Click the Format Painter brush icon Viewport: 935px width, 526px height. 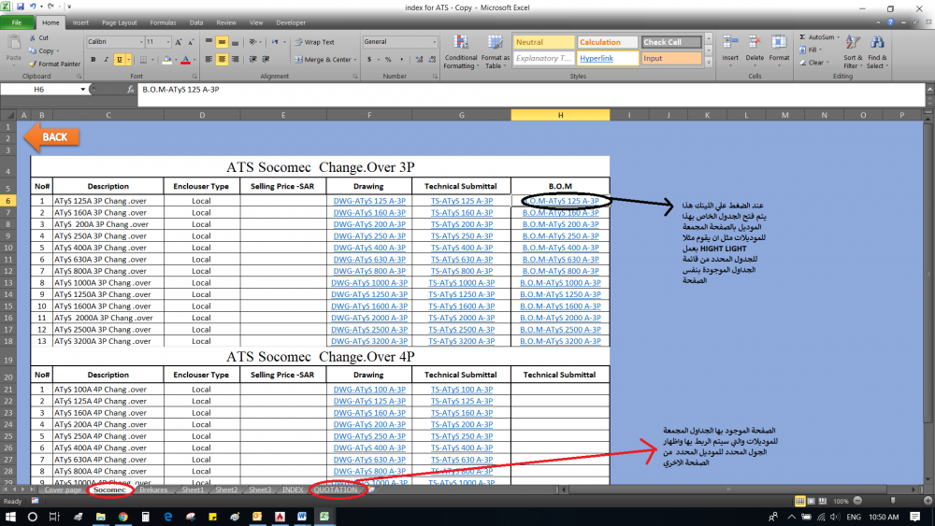pyautogui.click(x=33, y=64)
